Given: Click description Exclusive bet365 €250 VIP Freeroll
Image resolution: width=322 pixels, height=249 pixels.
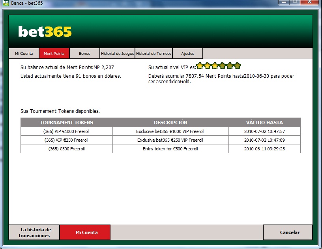Looking at the screenshot, I should [x=170, y=140].
